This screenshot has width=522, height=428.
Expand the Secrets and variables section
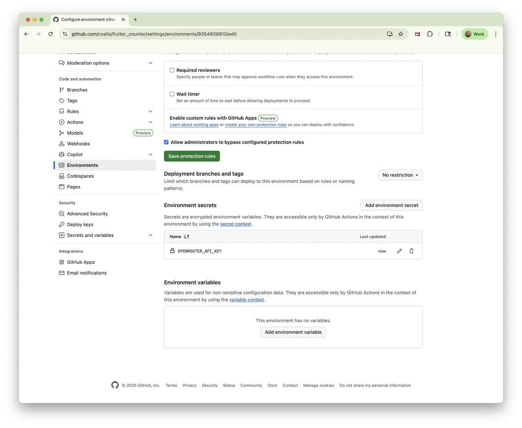tap(150, 235)
